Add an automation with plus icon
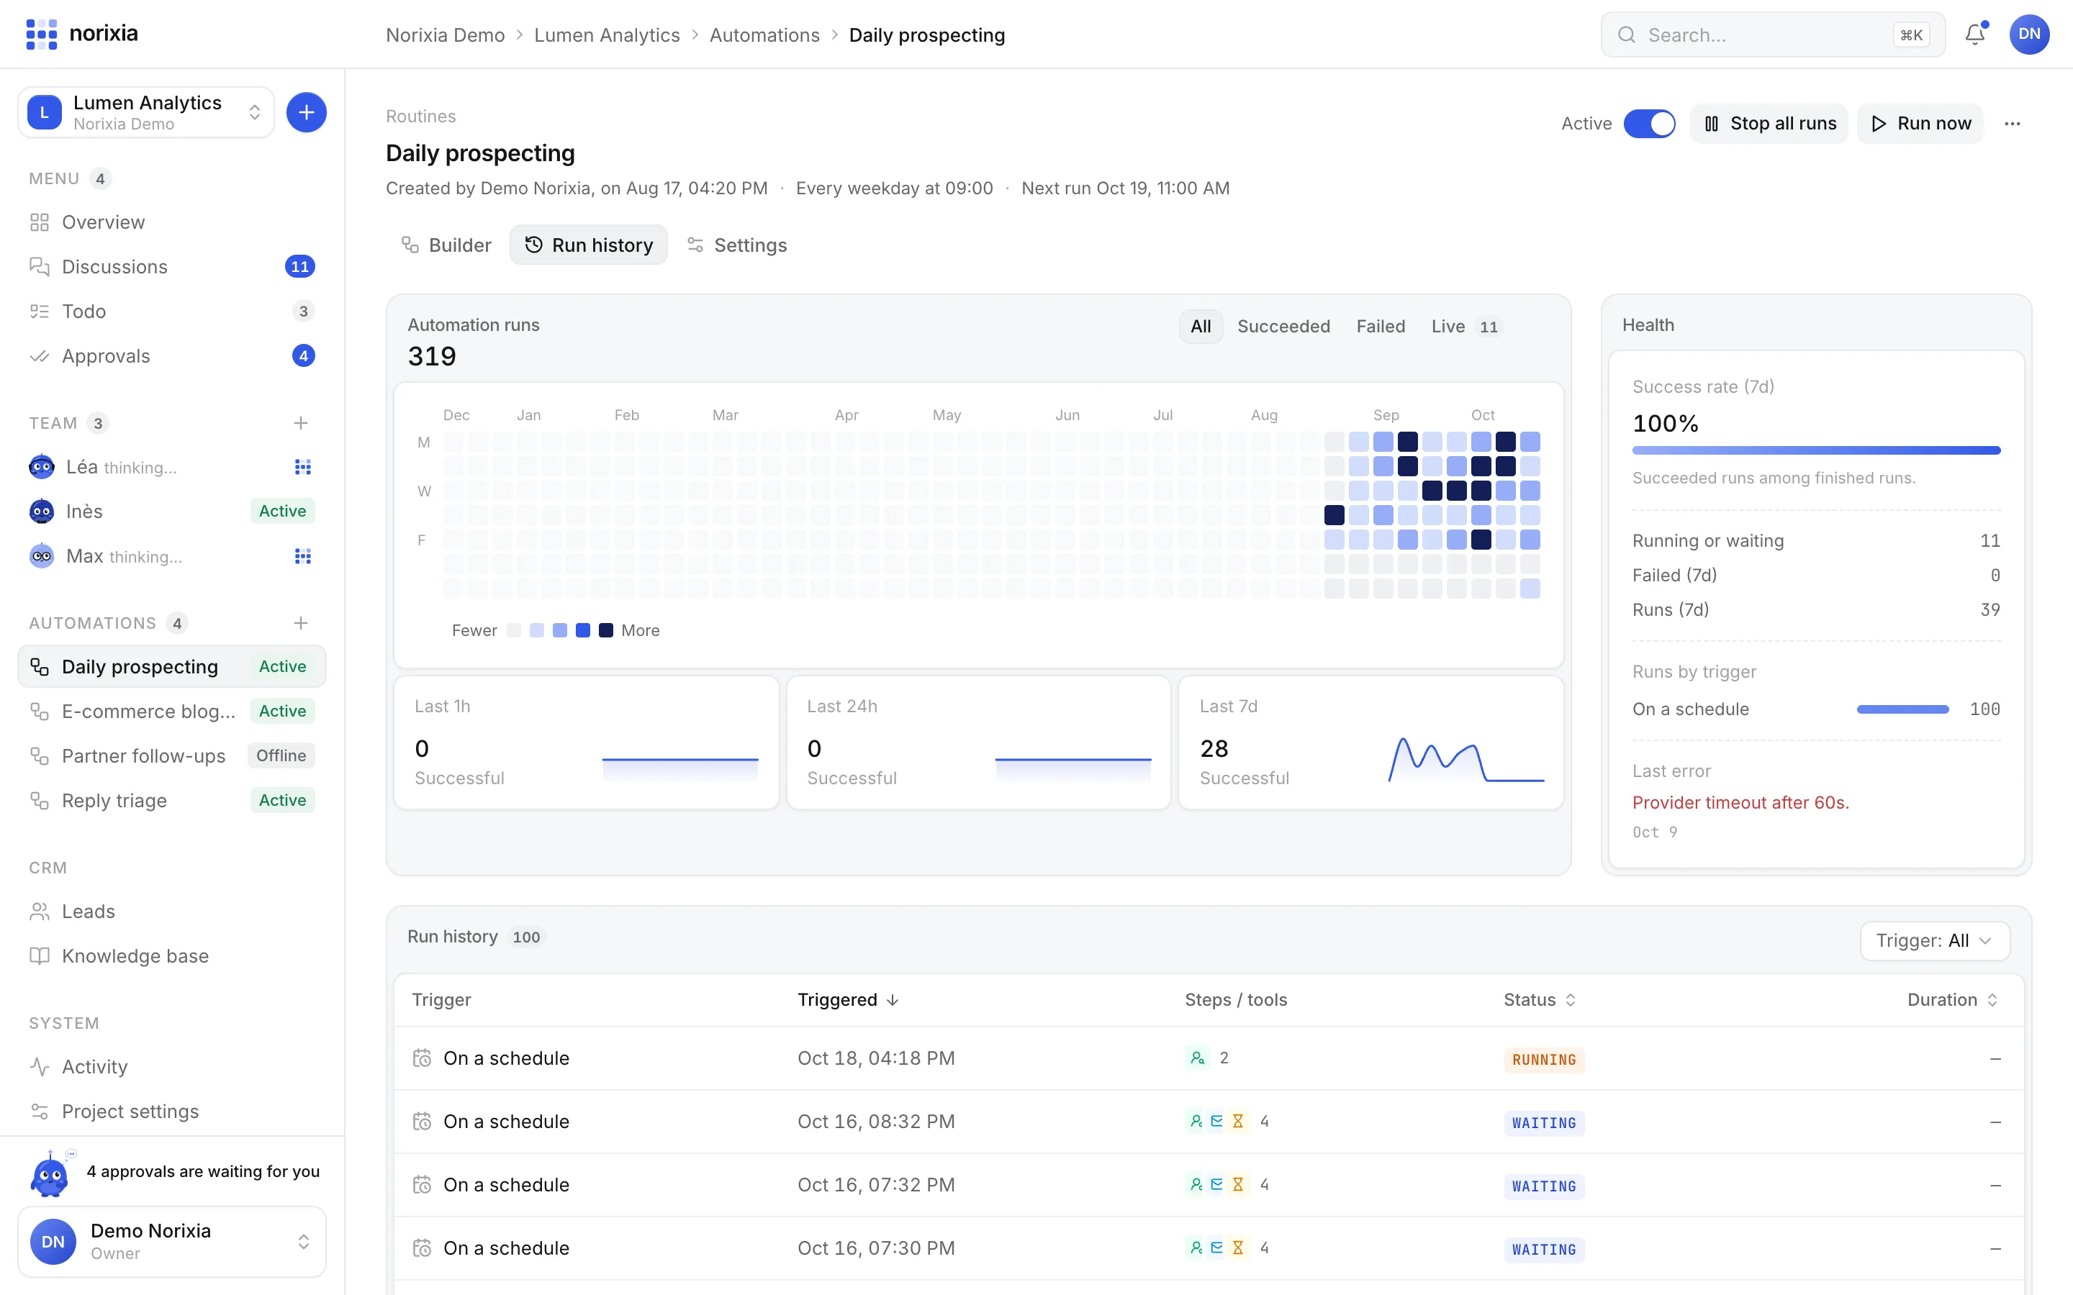The height and width of the screenshot is (1295, 2073). [301, 622]
